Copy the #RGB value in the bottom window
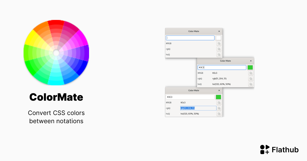This screenshot has height=161, width=307. tap(219, 102)
